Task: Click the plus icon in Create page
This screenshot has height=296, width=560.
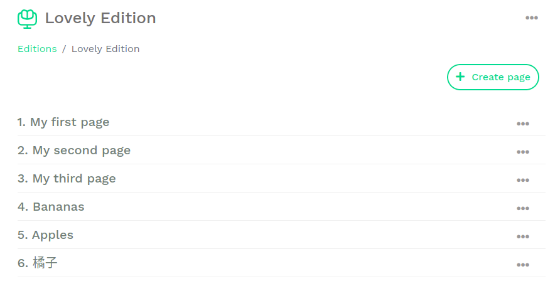Action: point(460,77)
